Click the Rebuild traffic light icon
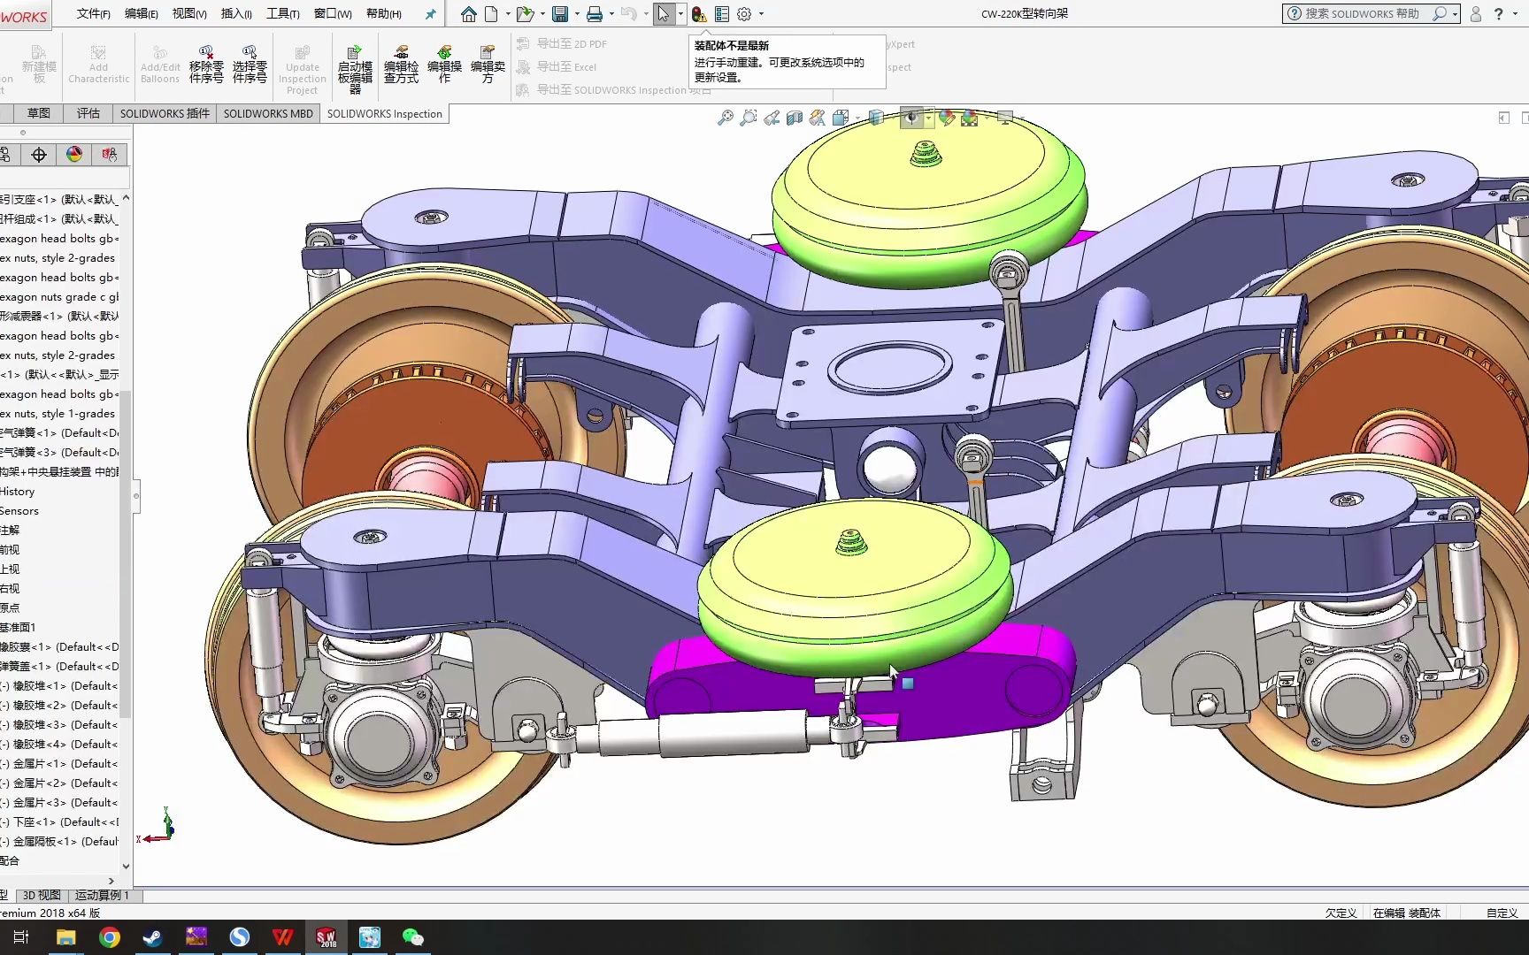The width and height of the screenshot is (1529, 955). point(699,14)
